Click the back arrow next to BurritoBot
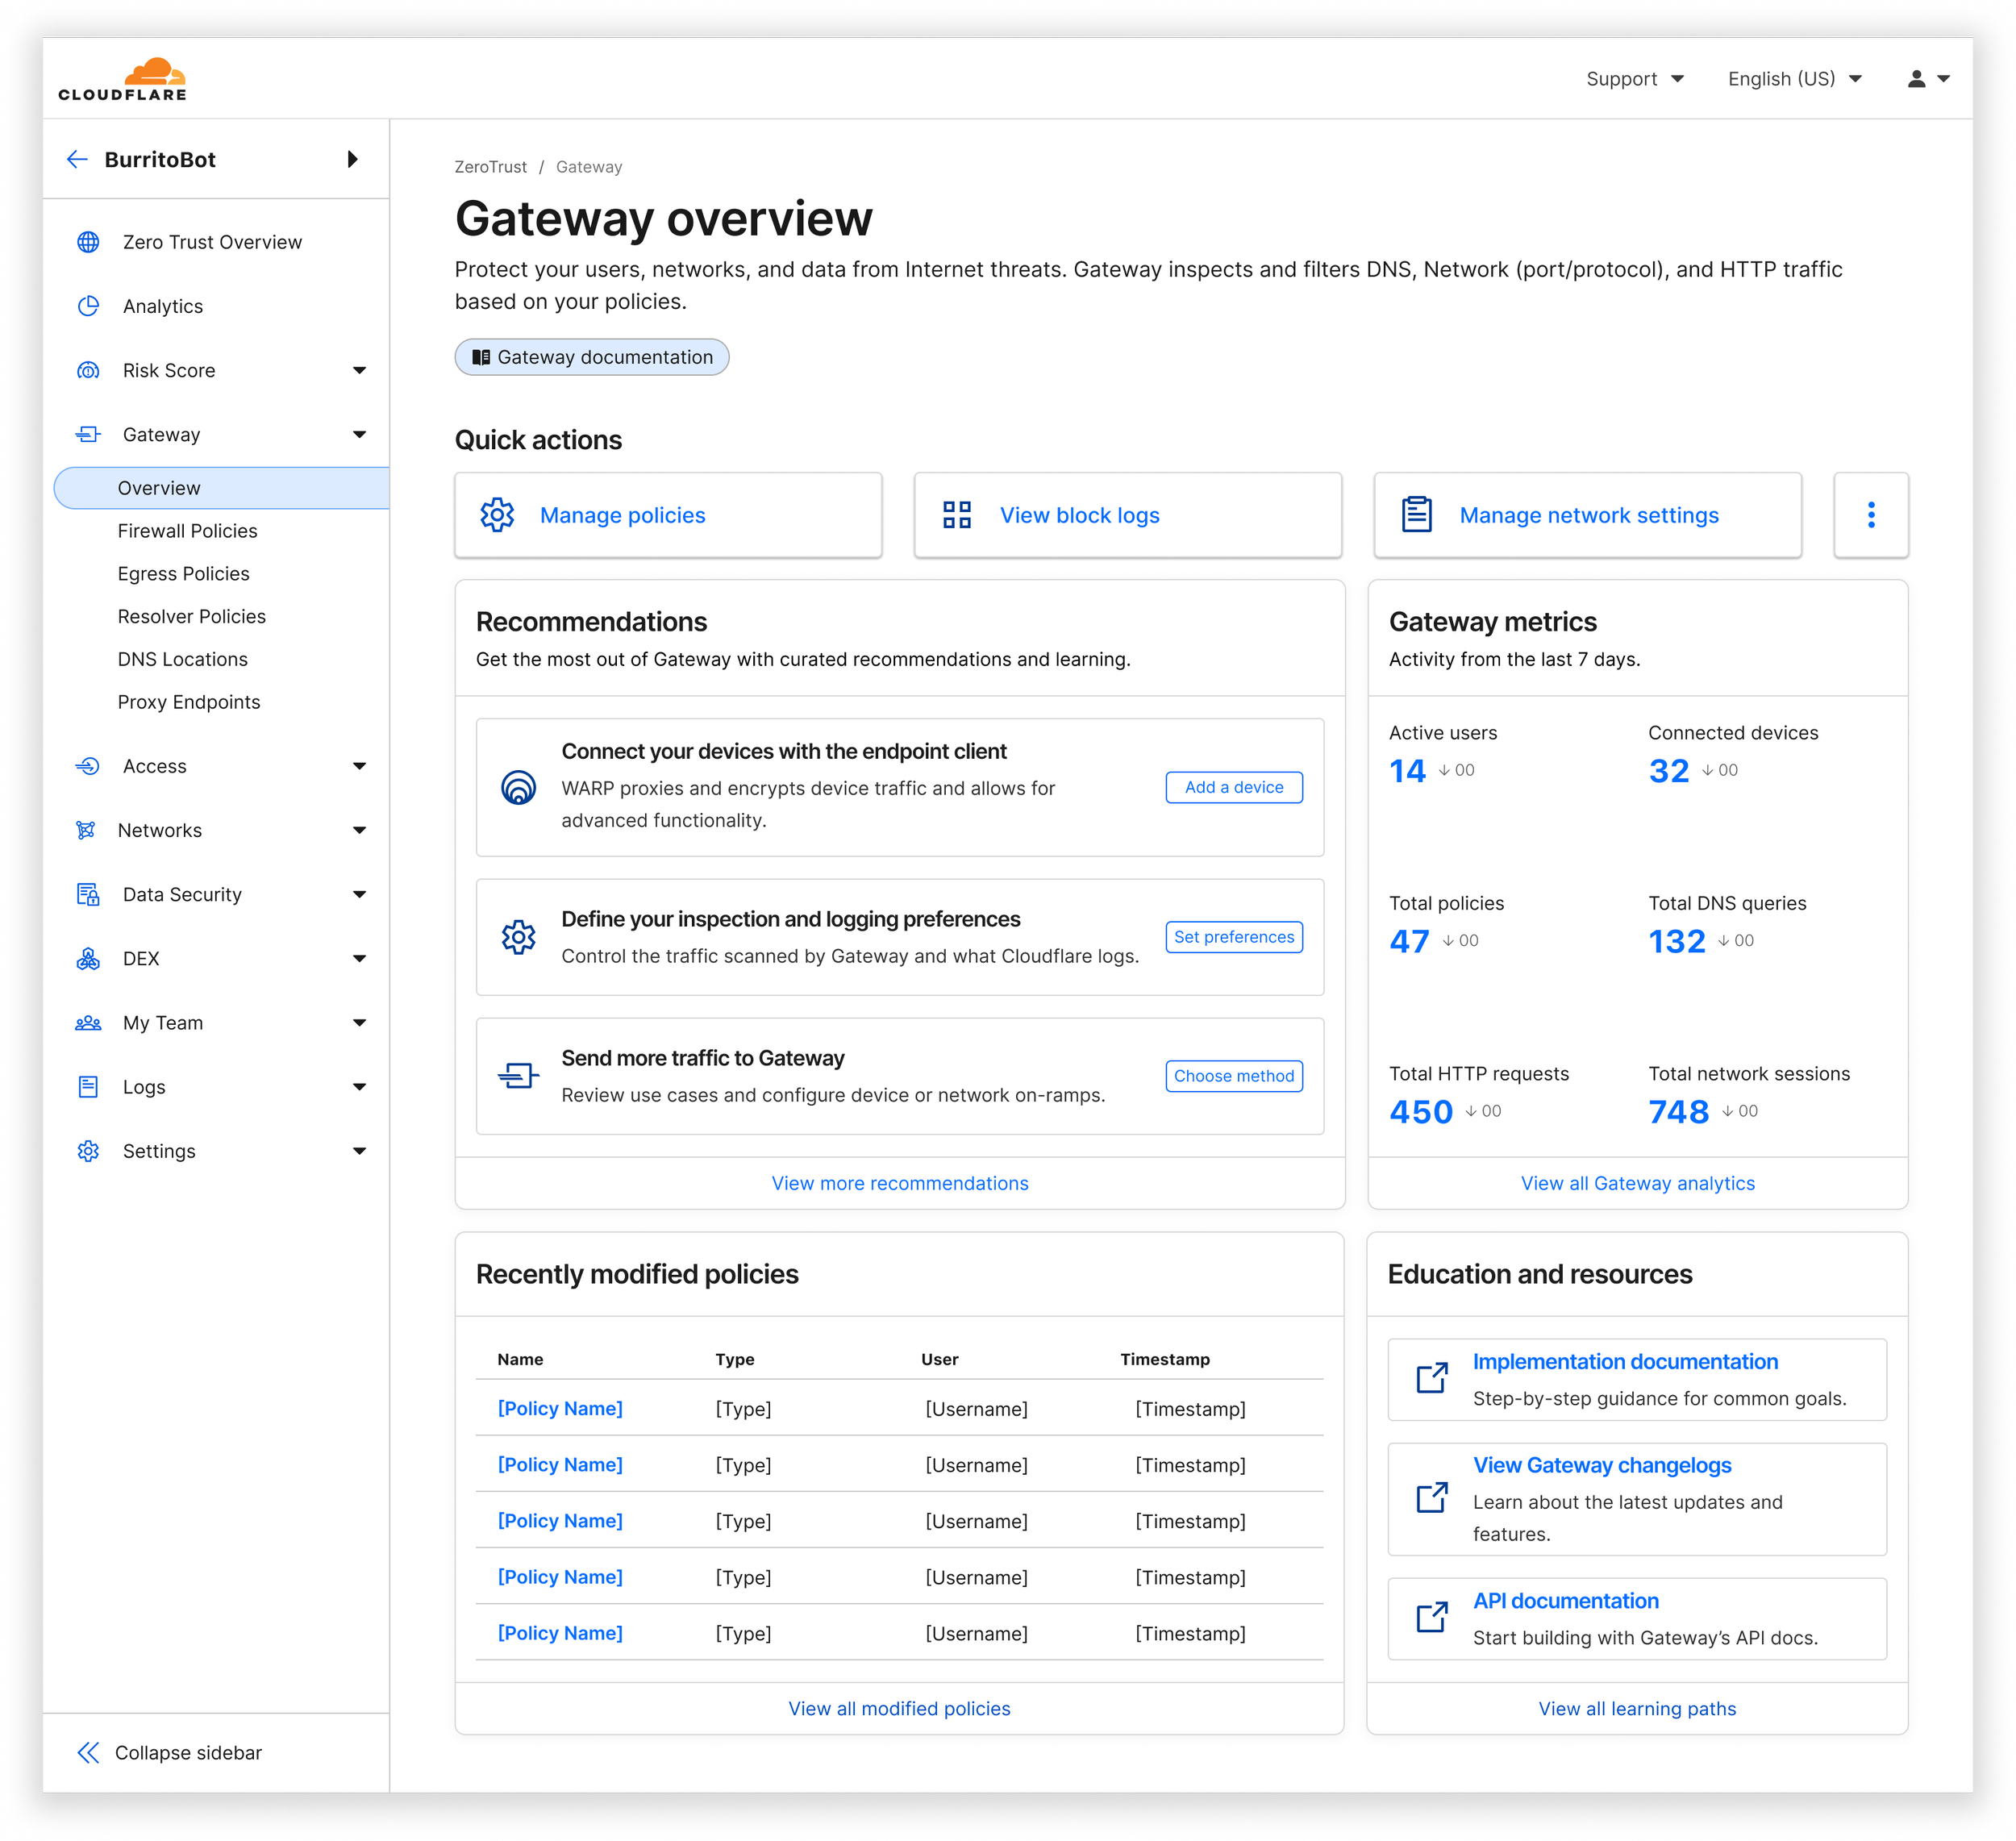The image size is (2016, 1841). pyautogui.click(x=78, y=159)
